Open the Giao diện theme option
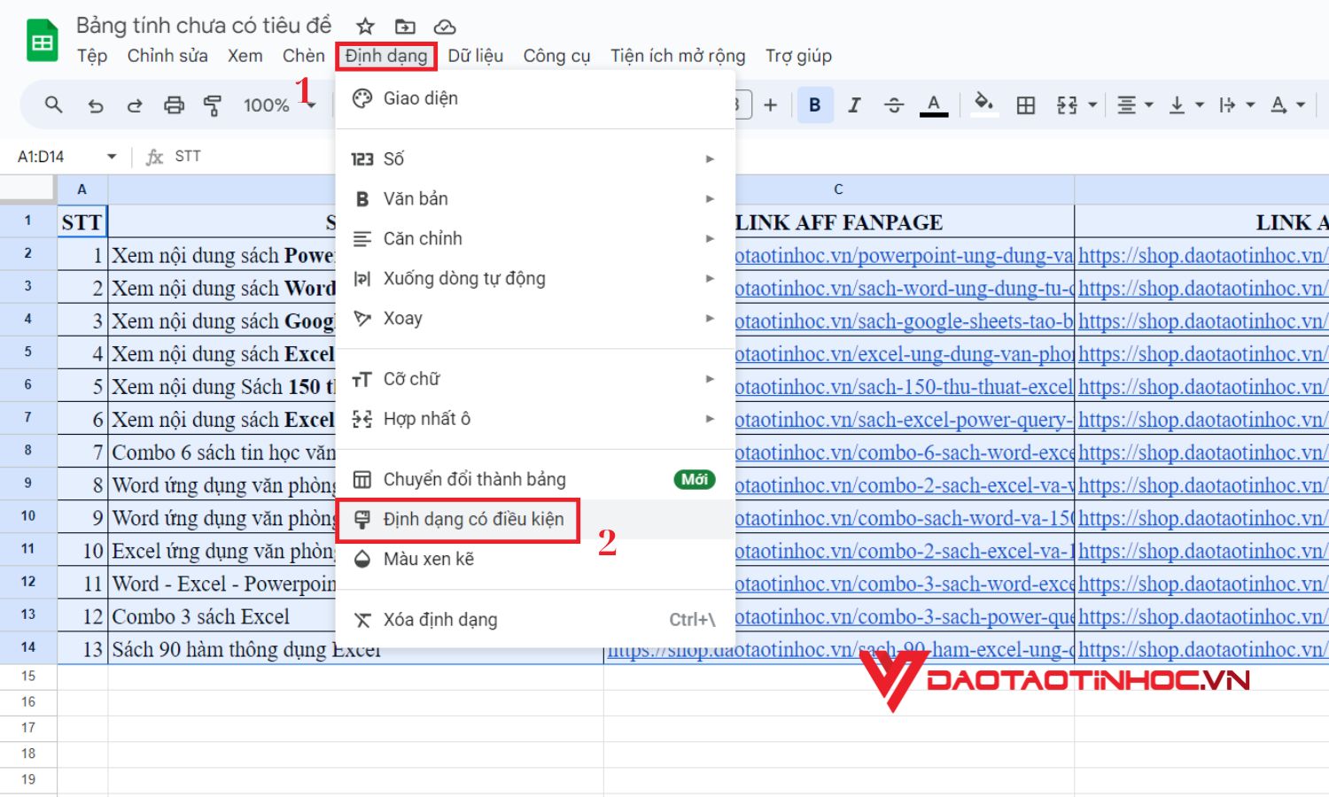Image resolution: width=1329 pixels, height=797 pixels. [421, 97]
